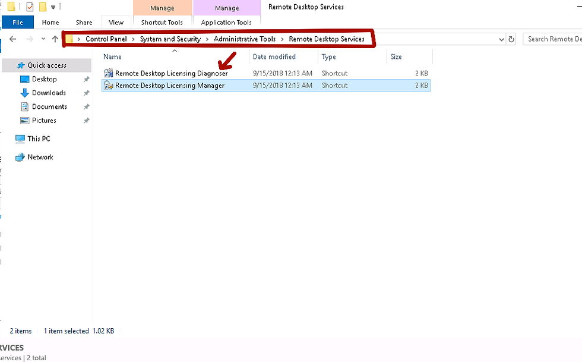Open Documents in the navigation pane
The image size is (582, 362).
pyautogui.click(x=49, y=106)
